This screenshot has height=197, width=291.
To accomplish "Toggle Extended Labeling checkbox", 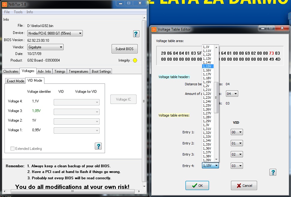I will [12, 148].
